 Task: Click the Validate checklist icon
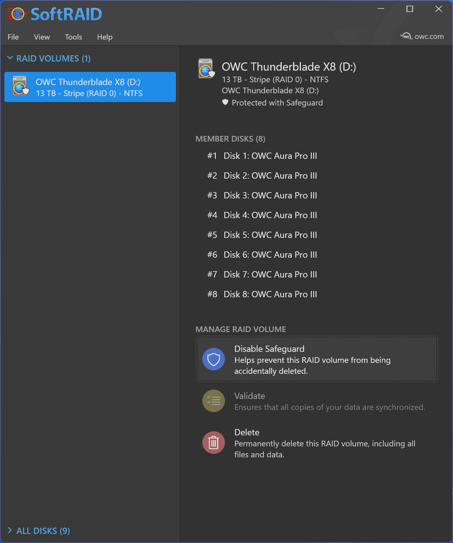tap(213, 401)
